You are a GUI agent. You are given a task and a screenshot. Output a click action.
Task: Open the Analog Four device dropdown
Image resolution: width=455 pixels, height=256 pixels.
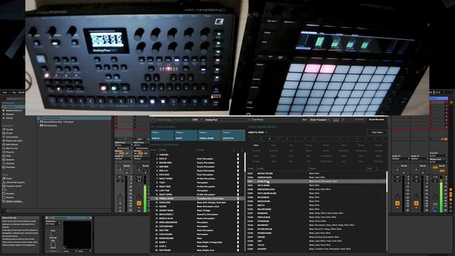pyautogui.click(x=227, y=119)
